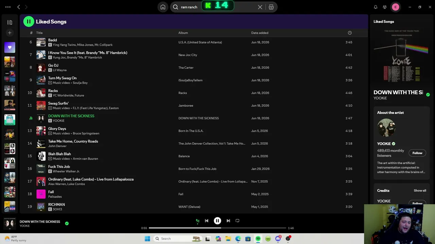Sort by the Date added column header
This screenshot has height=244, width=435.
[260, 33]
